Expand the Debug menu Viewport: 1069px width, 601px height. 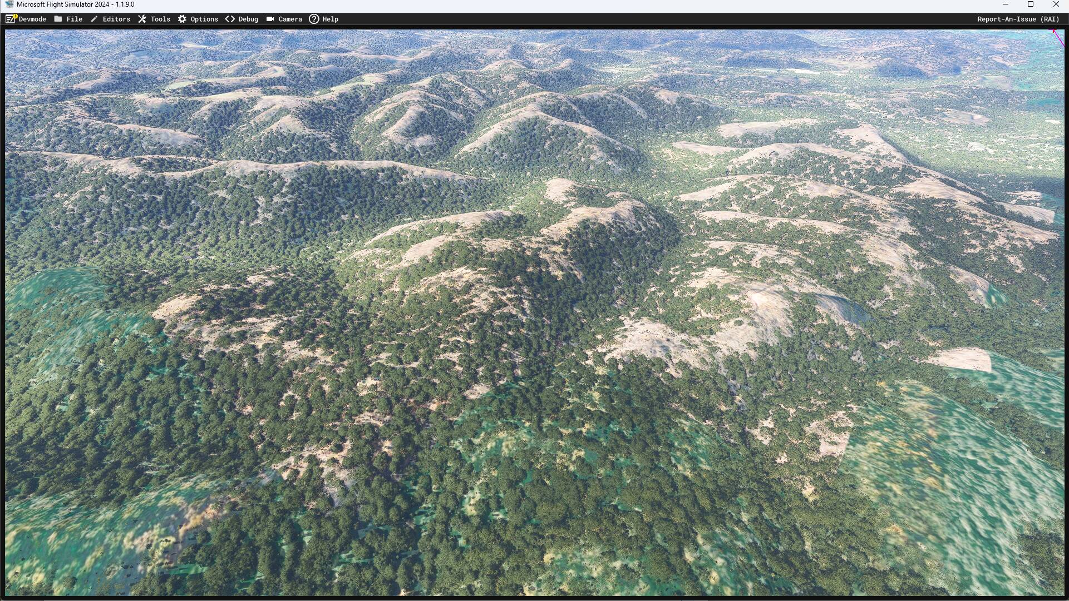248,19
